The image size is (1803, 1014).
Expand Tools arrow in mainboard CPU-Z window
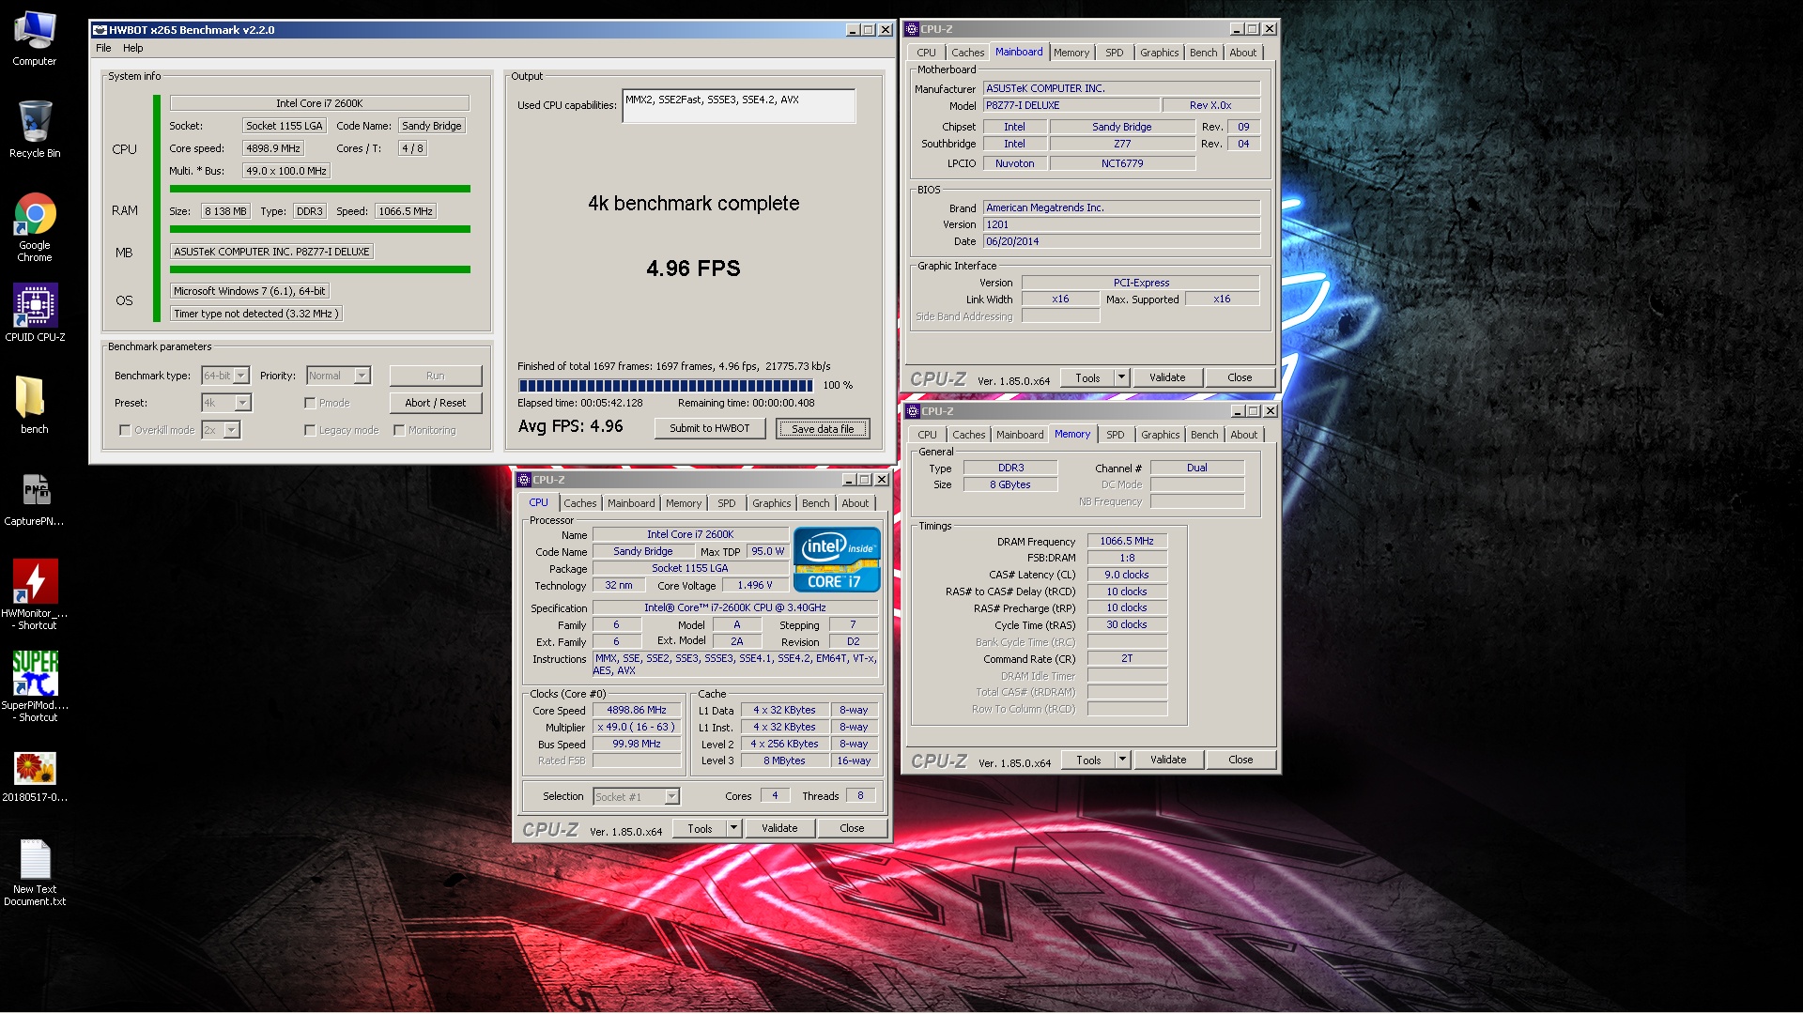click(1120, 377)
